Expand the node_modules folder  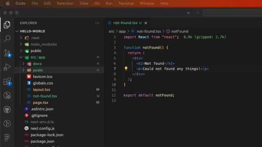(x=21, y=44)
